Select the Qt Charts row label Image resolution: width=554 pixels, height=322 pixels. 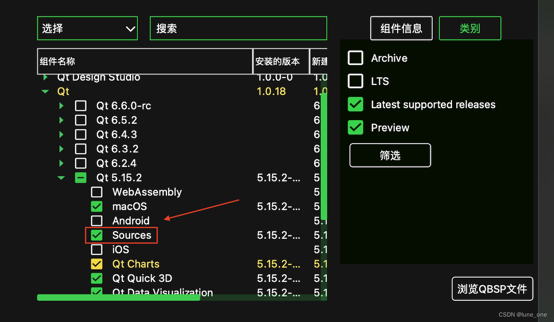click(136, 264)
